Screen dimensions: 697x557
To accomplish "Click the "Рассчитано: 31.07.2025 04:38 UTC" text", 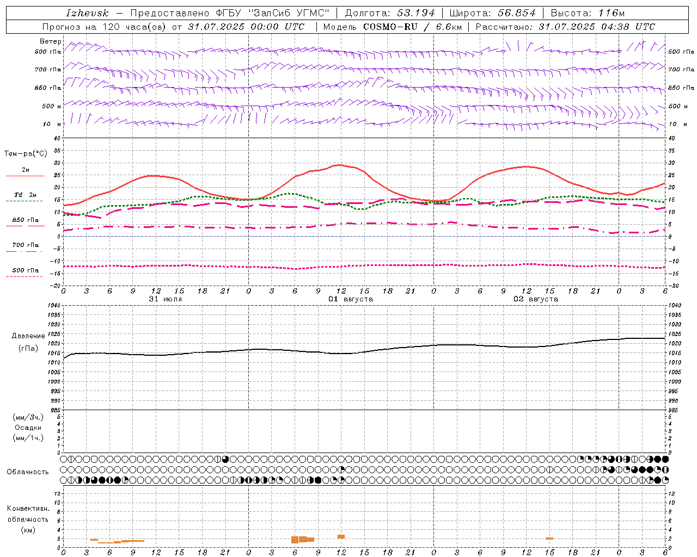I will (565, 27).
